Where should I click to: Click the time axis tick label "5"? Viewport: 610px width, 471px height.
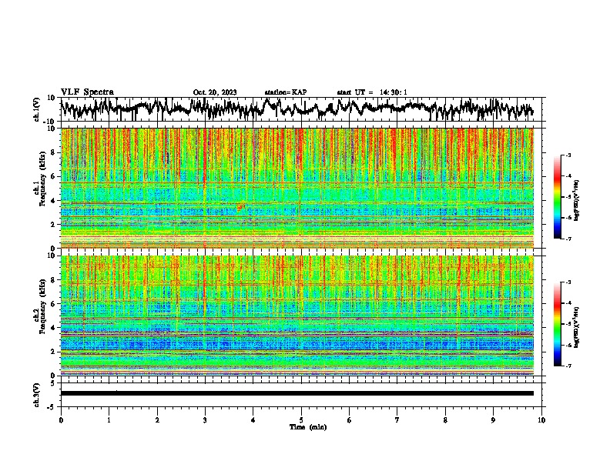coord(301,420)
